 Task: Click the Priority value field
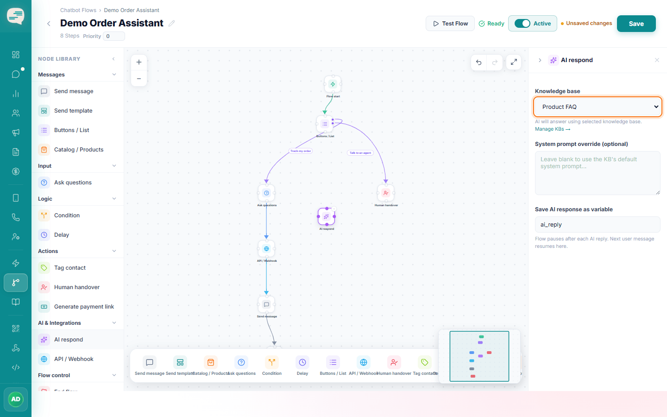(113, 36)
